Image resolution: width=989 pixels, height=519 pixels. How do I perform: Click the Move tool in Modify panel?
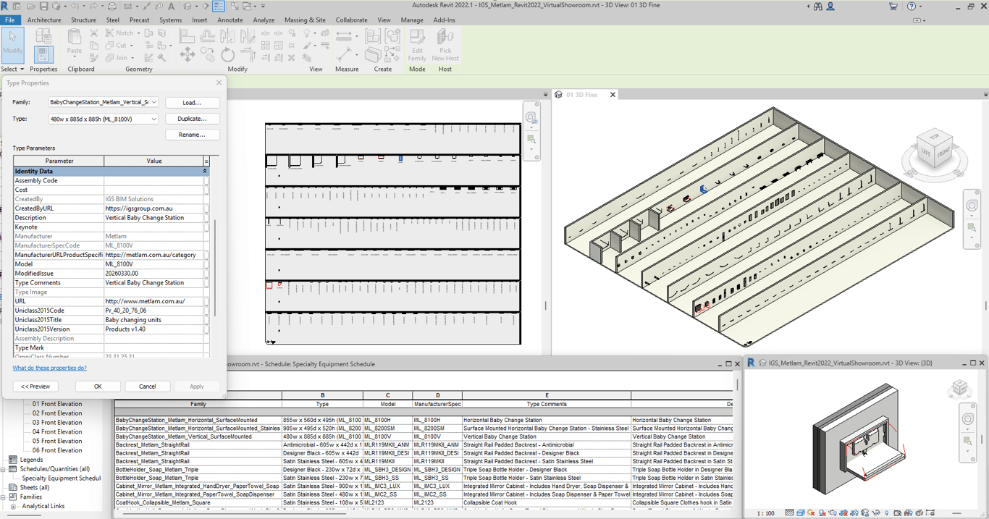[x=188, y=54]
